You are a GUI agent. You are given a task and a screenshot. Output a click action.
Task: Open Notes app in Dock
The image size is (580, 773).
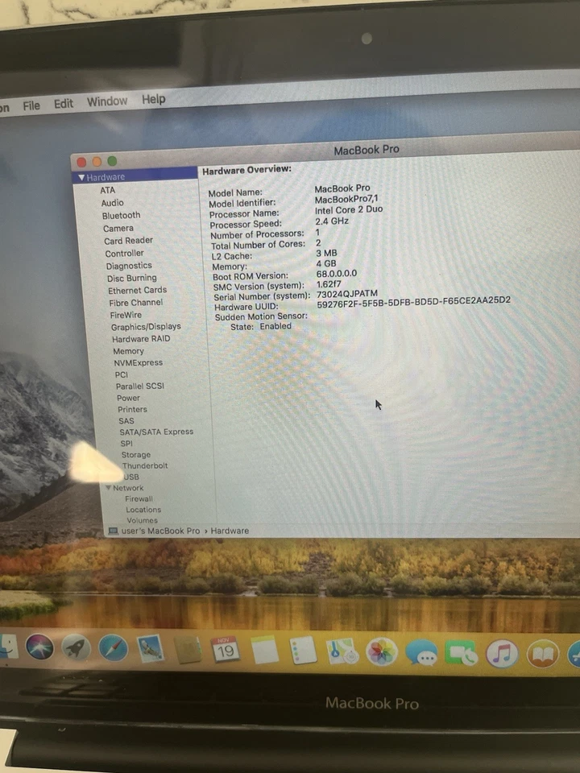(x=264, y=651)
